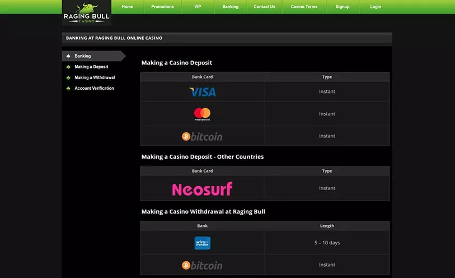455x278 pixels.
Task: Click Instant in the withdrawal bitcoin row
Action: coord(327,265)
